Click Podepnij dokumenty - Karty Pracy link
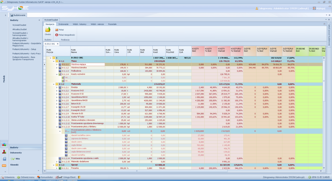The height and width of the screenshot is (181, 332). [x=27, y=53]
